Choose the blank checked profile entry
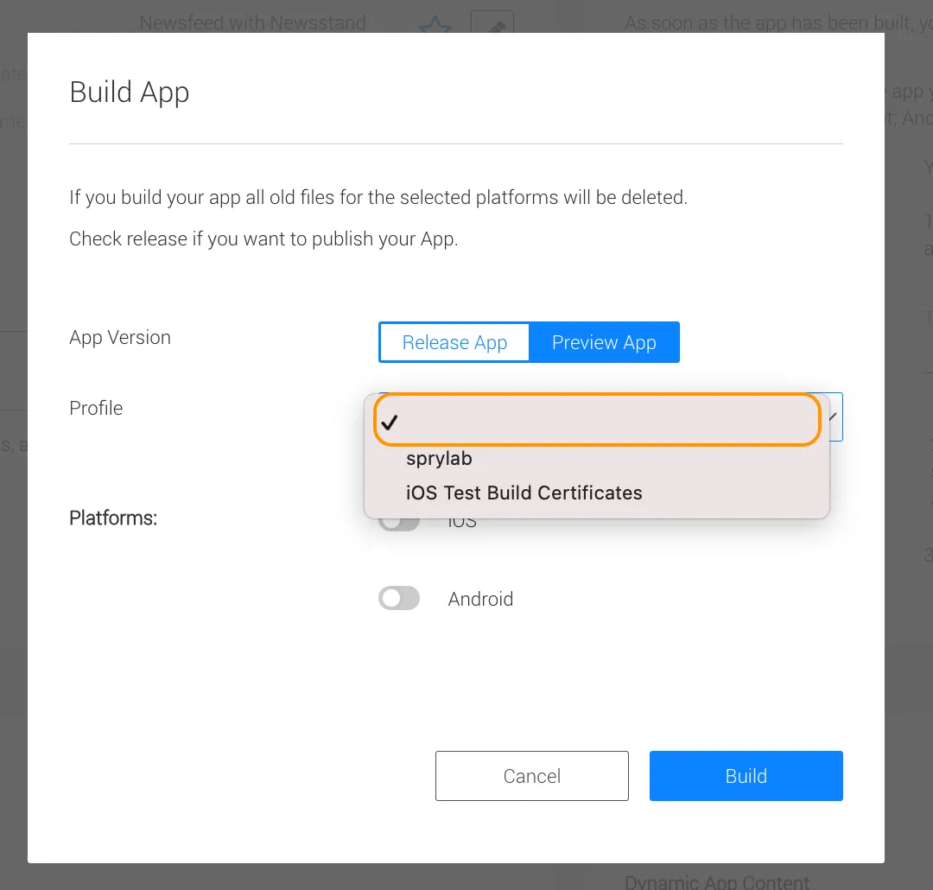Viewport: 933px width, 890px height. pyautogui.click(x=597, y=420)
